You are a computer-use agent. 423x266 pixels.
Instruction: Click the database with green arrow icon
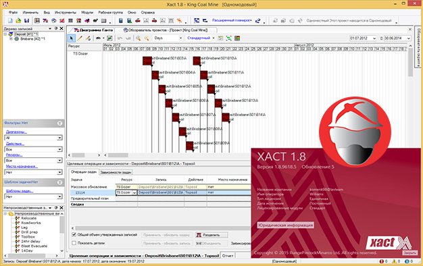(129, 20)
